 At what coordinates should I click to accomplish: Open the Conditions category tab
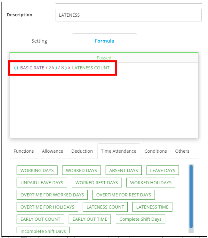156,151
